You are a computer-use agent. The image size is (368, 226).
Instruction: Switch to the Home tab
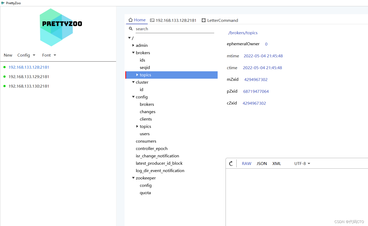pos(137,20)
